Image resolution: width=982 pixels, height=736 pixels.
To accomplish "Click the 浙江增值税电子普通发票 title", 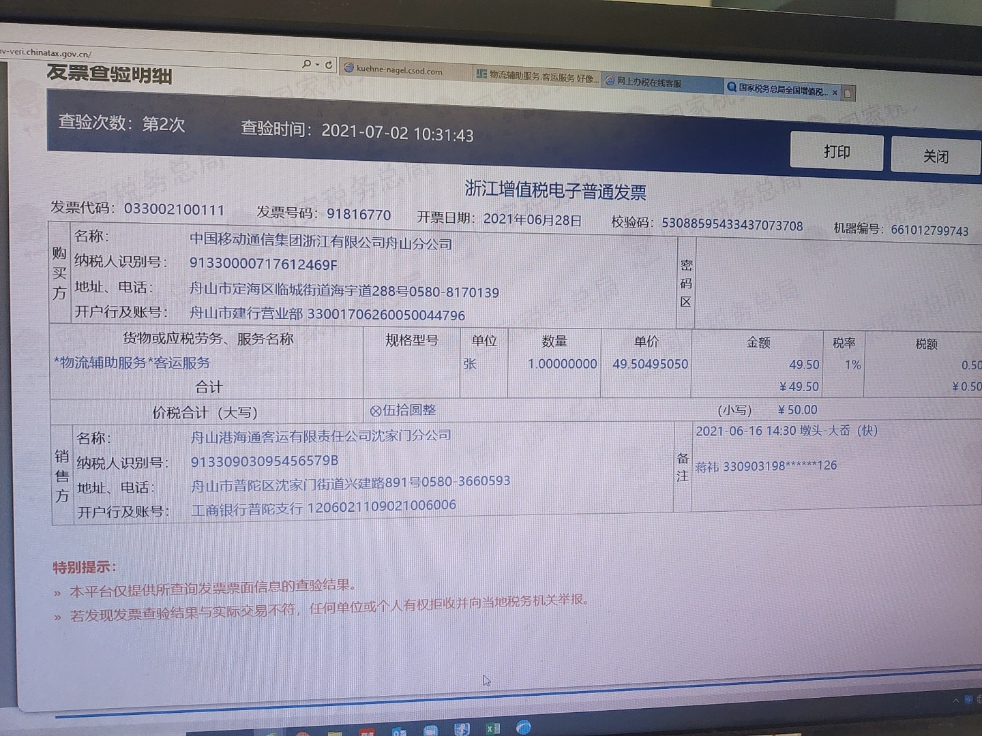I will click(x=555, y=190).
